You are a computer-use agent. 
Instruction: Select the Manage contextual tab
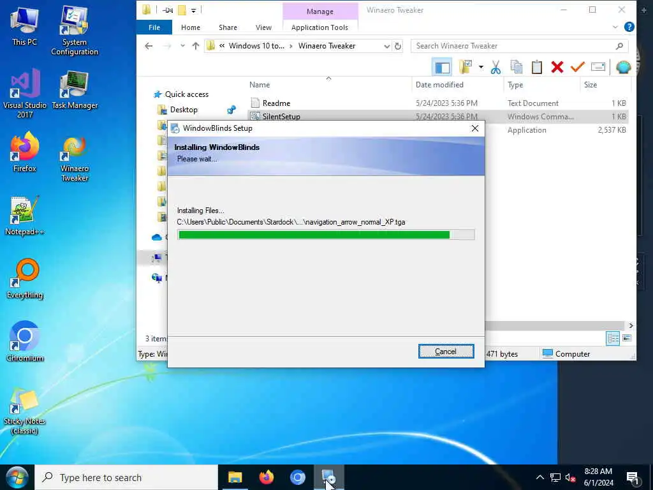320,11
